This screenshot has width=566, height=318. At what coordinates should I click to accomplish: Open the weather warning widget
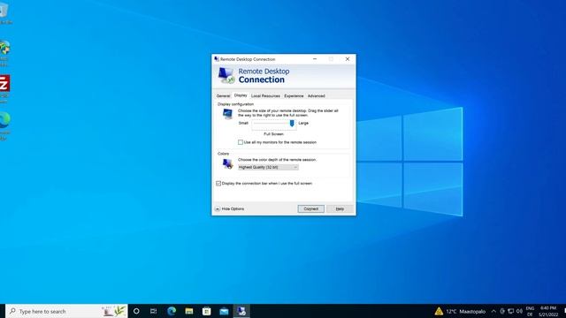pos(460,311)
